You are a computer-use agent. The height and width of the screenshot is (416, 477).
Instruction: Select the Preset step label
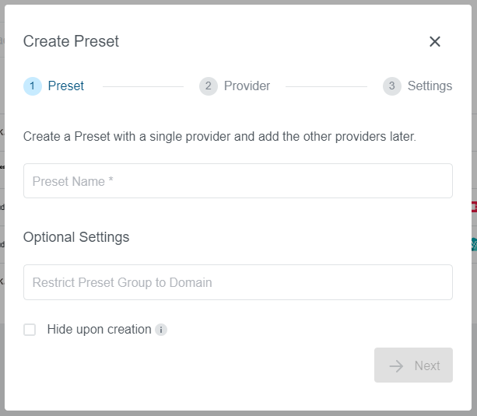click(66, 86)
